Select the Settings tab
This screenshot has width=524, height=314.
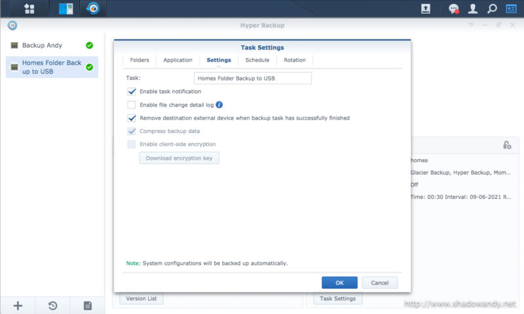click(219, 60)
